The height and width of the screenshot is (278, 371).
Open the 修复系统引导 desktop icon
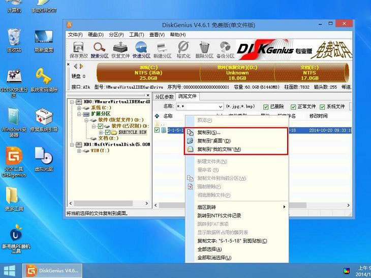pos(44,120)
